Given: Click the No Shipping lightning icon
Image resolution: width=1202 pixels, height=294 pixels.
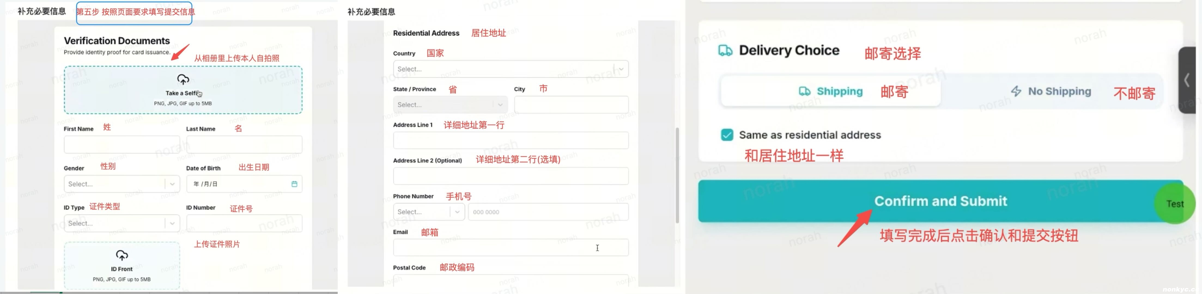Looking at the screenshot, I should [1016, 91].
